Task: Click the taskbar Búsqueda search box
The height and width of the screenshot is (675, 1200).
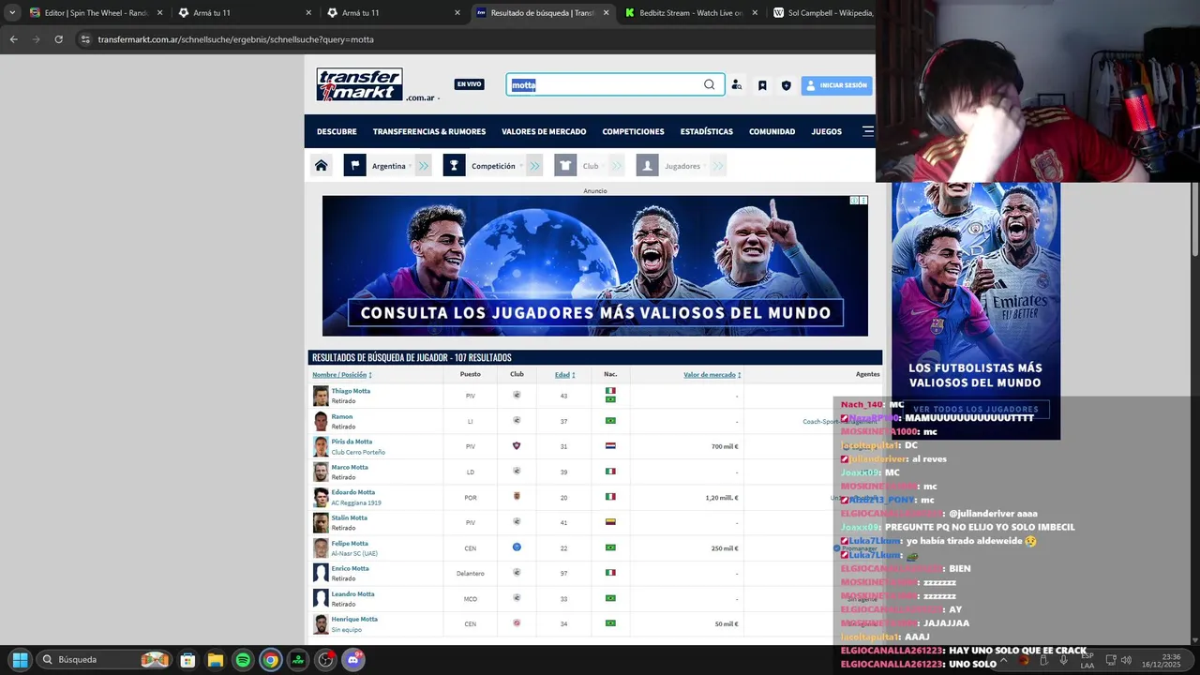Action: [103, 660]
